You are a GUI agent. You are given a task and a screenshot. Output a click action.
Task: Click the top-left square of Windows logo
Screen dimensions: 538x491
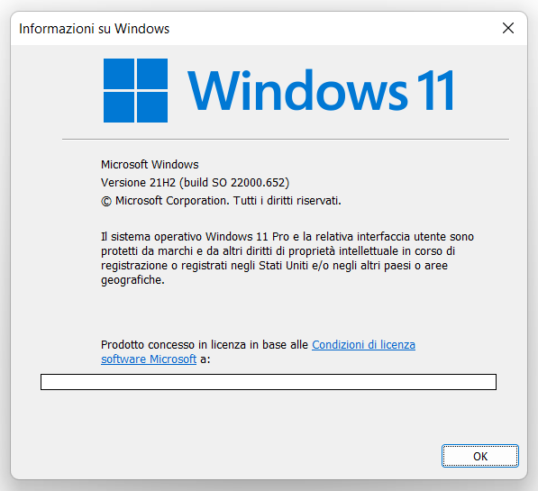[119, 74]
